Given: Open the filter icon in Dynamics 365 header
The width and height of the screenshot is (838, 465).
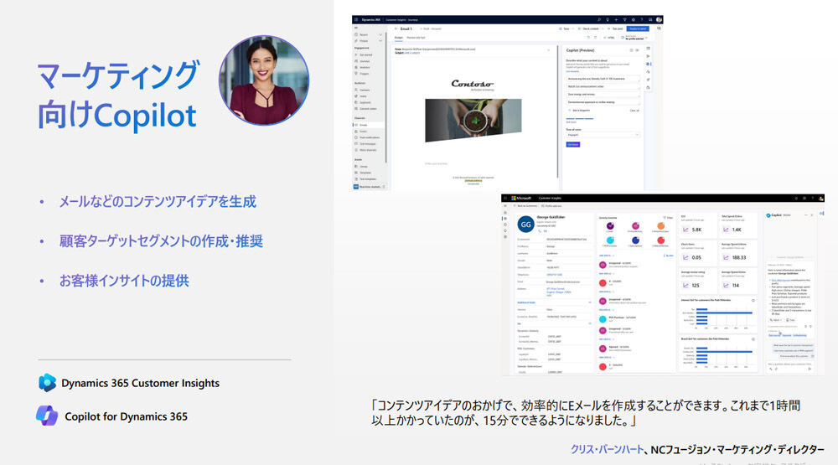Looking at the screenshot, I should [624, 20].
